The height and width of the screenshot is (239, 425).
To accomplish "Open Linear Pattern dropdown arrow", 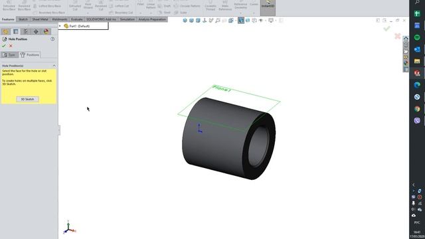I will tap(151, 13).
